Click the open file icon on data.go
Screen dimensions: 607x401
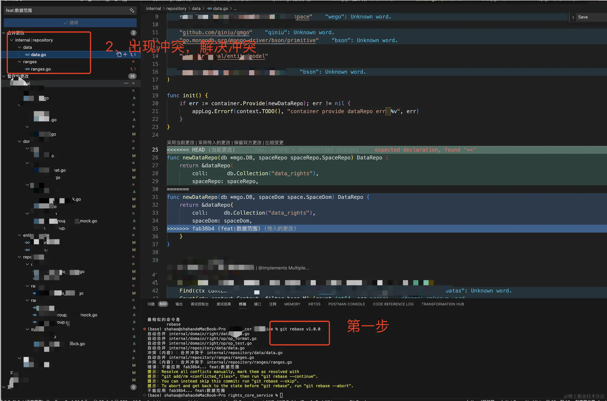coord(119,54)
